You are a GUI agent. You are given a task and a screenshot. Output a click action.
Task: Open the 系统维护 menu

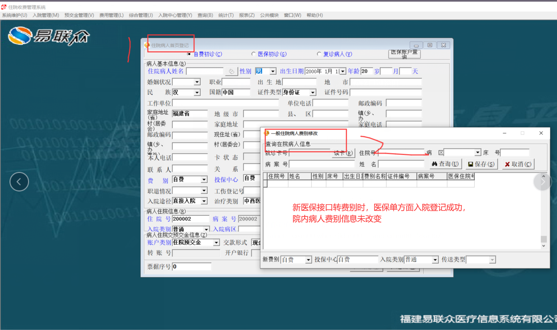pyautogui.click(x=15, y=15)
